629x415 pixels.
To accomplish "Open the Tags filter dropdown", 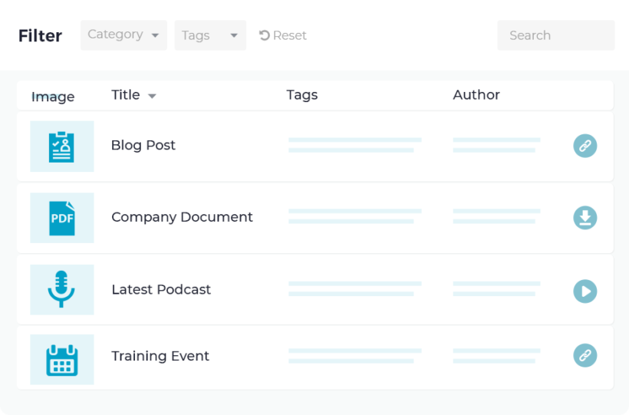I will pyautogui.click(x=210, y=35).
